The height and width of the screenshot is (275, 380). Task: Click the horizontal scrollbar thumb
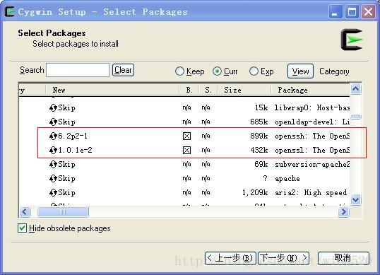(x=63, y=211)
